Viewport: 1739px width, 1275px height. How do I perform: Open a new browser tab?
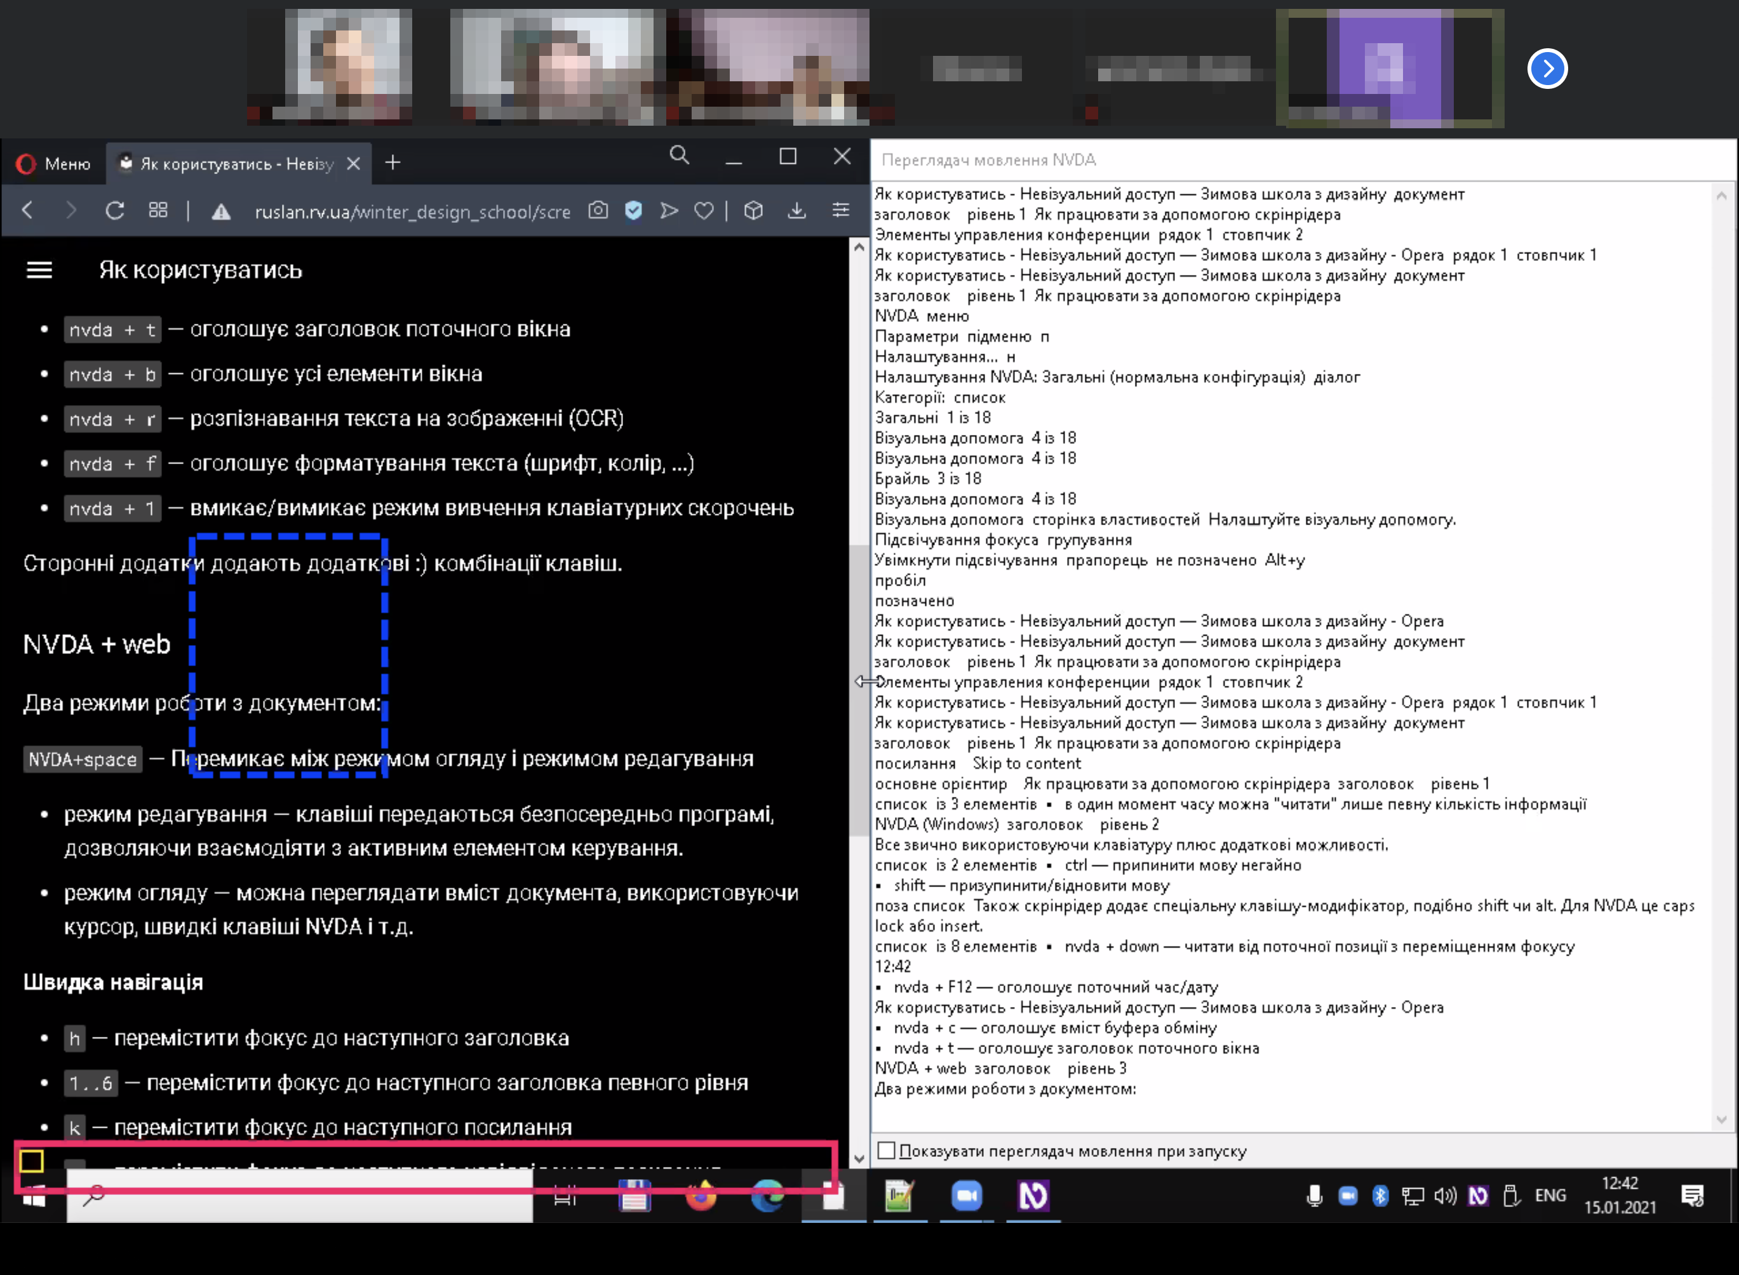[393, 163]
